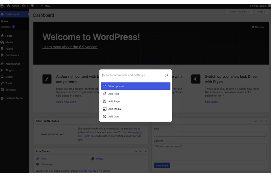Click the page icon beside Add Page

104,101
